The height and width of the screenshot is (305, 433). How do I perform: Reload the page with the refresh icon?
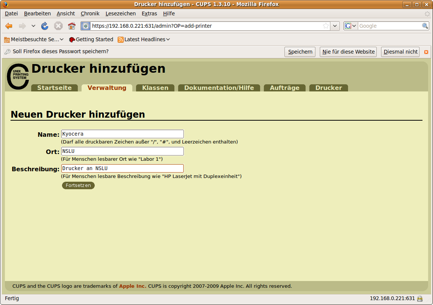click(45, 26)
